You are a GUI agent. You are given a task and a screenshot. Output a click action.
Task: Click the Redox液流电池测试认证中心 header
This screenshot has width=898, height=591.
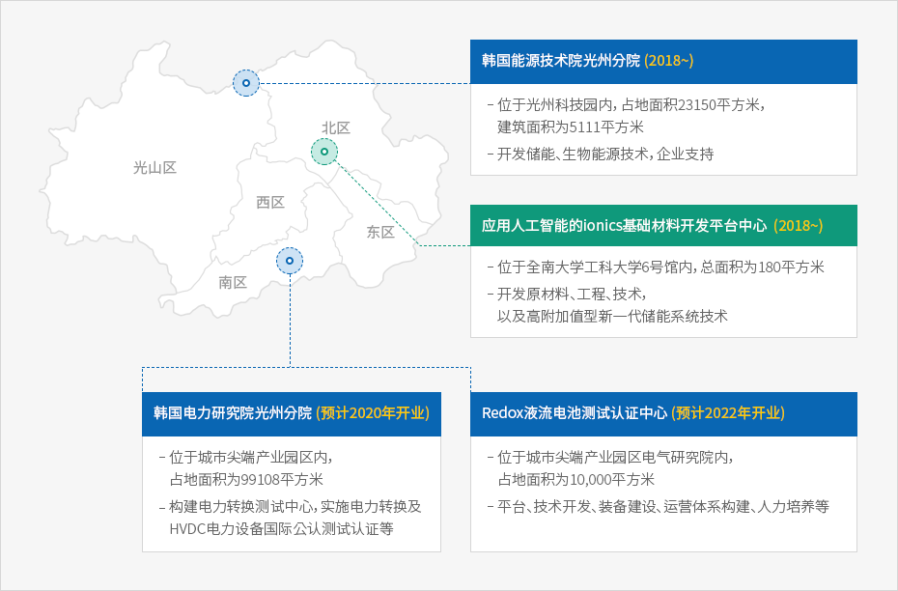(663, 413)
